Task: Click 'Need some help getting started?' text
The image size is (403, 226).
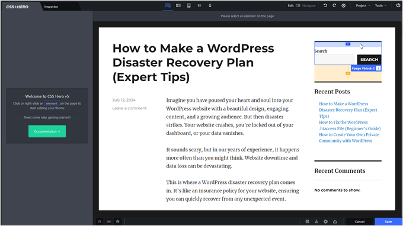Action: pyautogui.click(x=47, y=118)
